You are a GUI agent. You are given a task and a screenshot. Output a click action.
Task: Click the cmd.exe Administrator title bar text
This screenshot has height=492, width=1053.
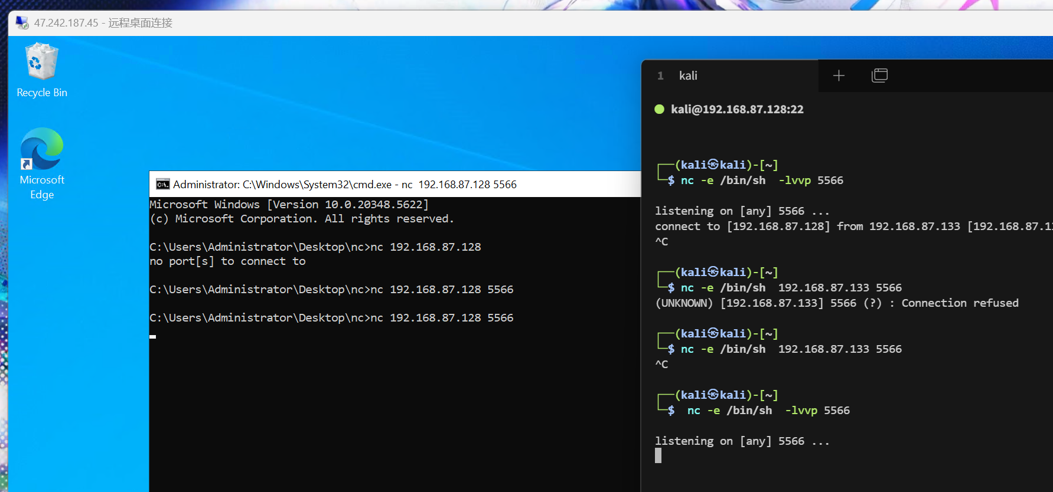[x=345, y=185]
